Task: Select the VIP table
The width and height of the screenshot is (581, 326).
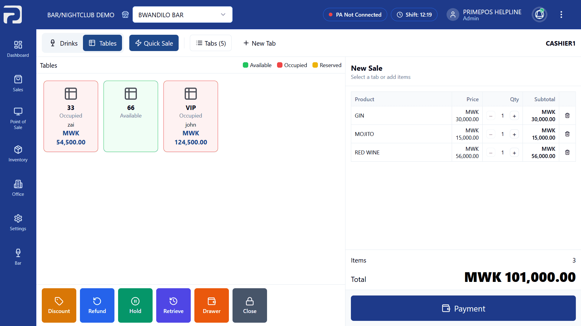Action: click(191, 116)
